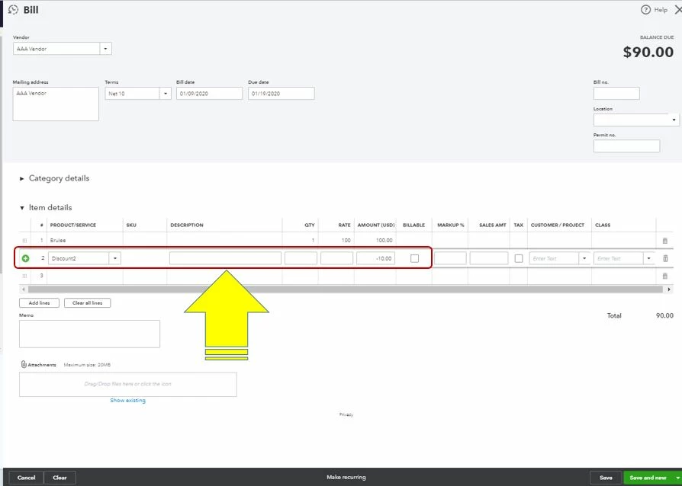682x486 pixels.
Task: Click into the Memo text box
Action: 89,334
